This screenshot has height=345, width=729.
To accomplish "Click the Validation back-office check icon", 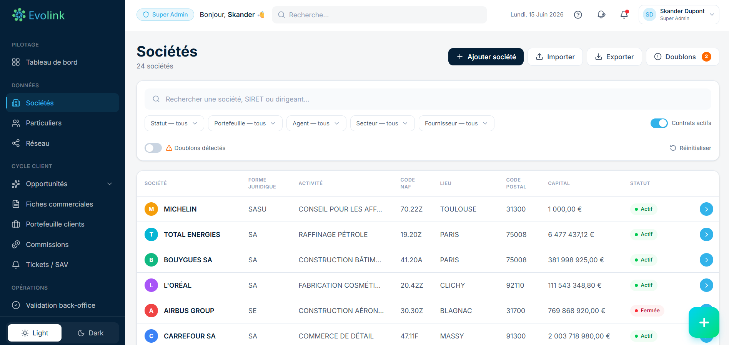I will coord(16,305).
